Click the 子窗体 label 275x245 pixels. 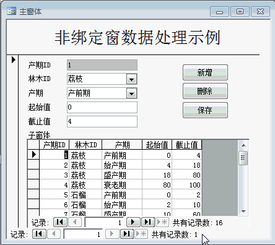39,135
